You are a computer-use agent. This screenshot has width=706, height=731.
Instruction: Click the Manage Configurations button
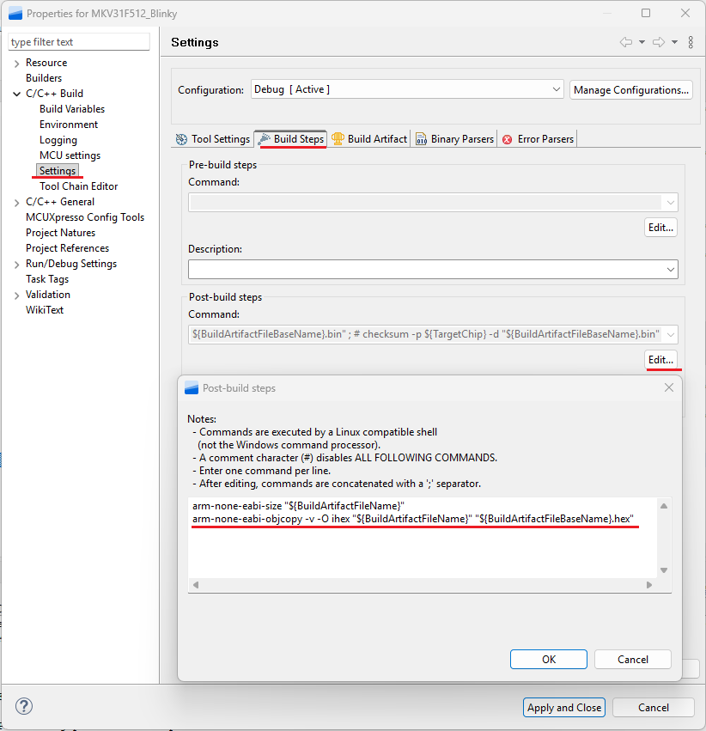[630, 89]
